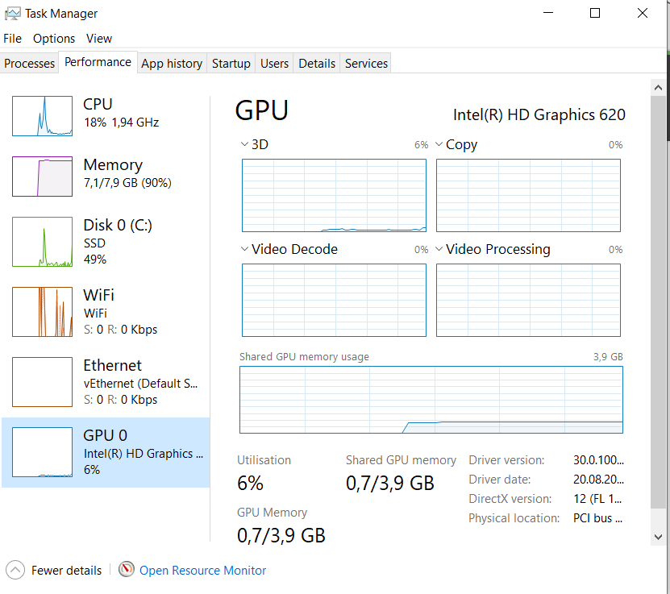Click the DirectX version value 12 (FL 1...
This screenshot has width=670, height=594.
597,499
